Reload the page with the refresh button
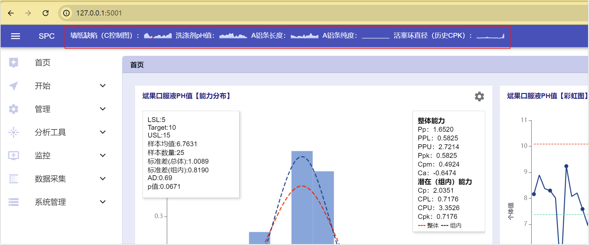589x245 pixels. tap(46, 13)
